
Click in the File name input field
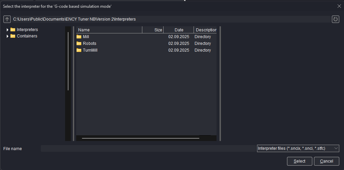click(x=148, y=148)
